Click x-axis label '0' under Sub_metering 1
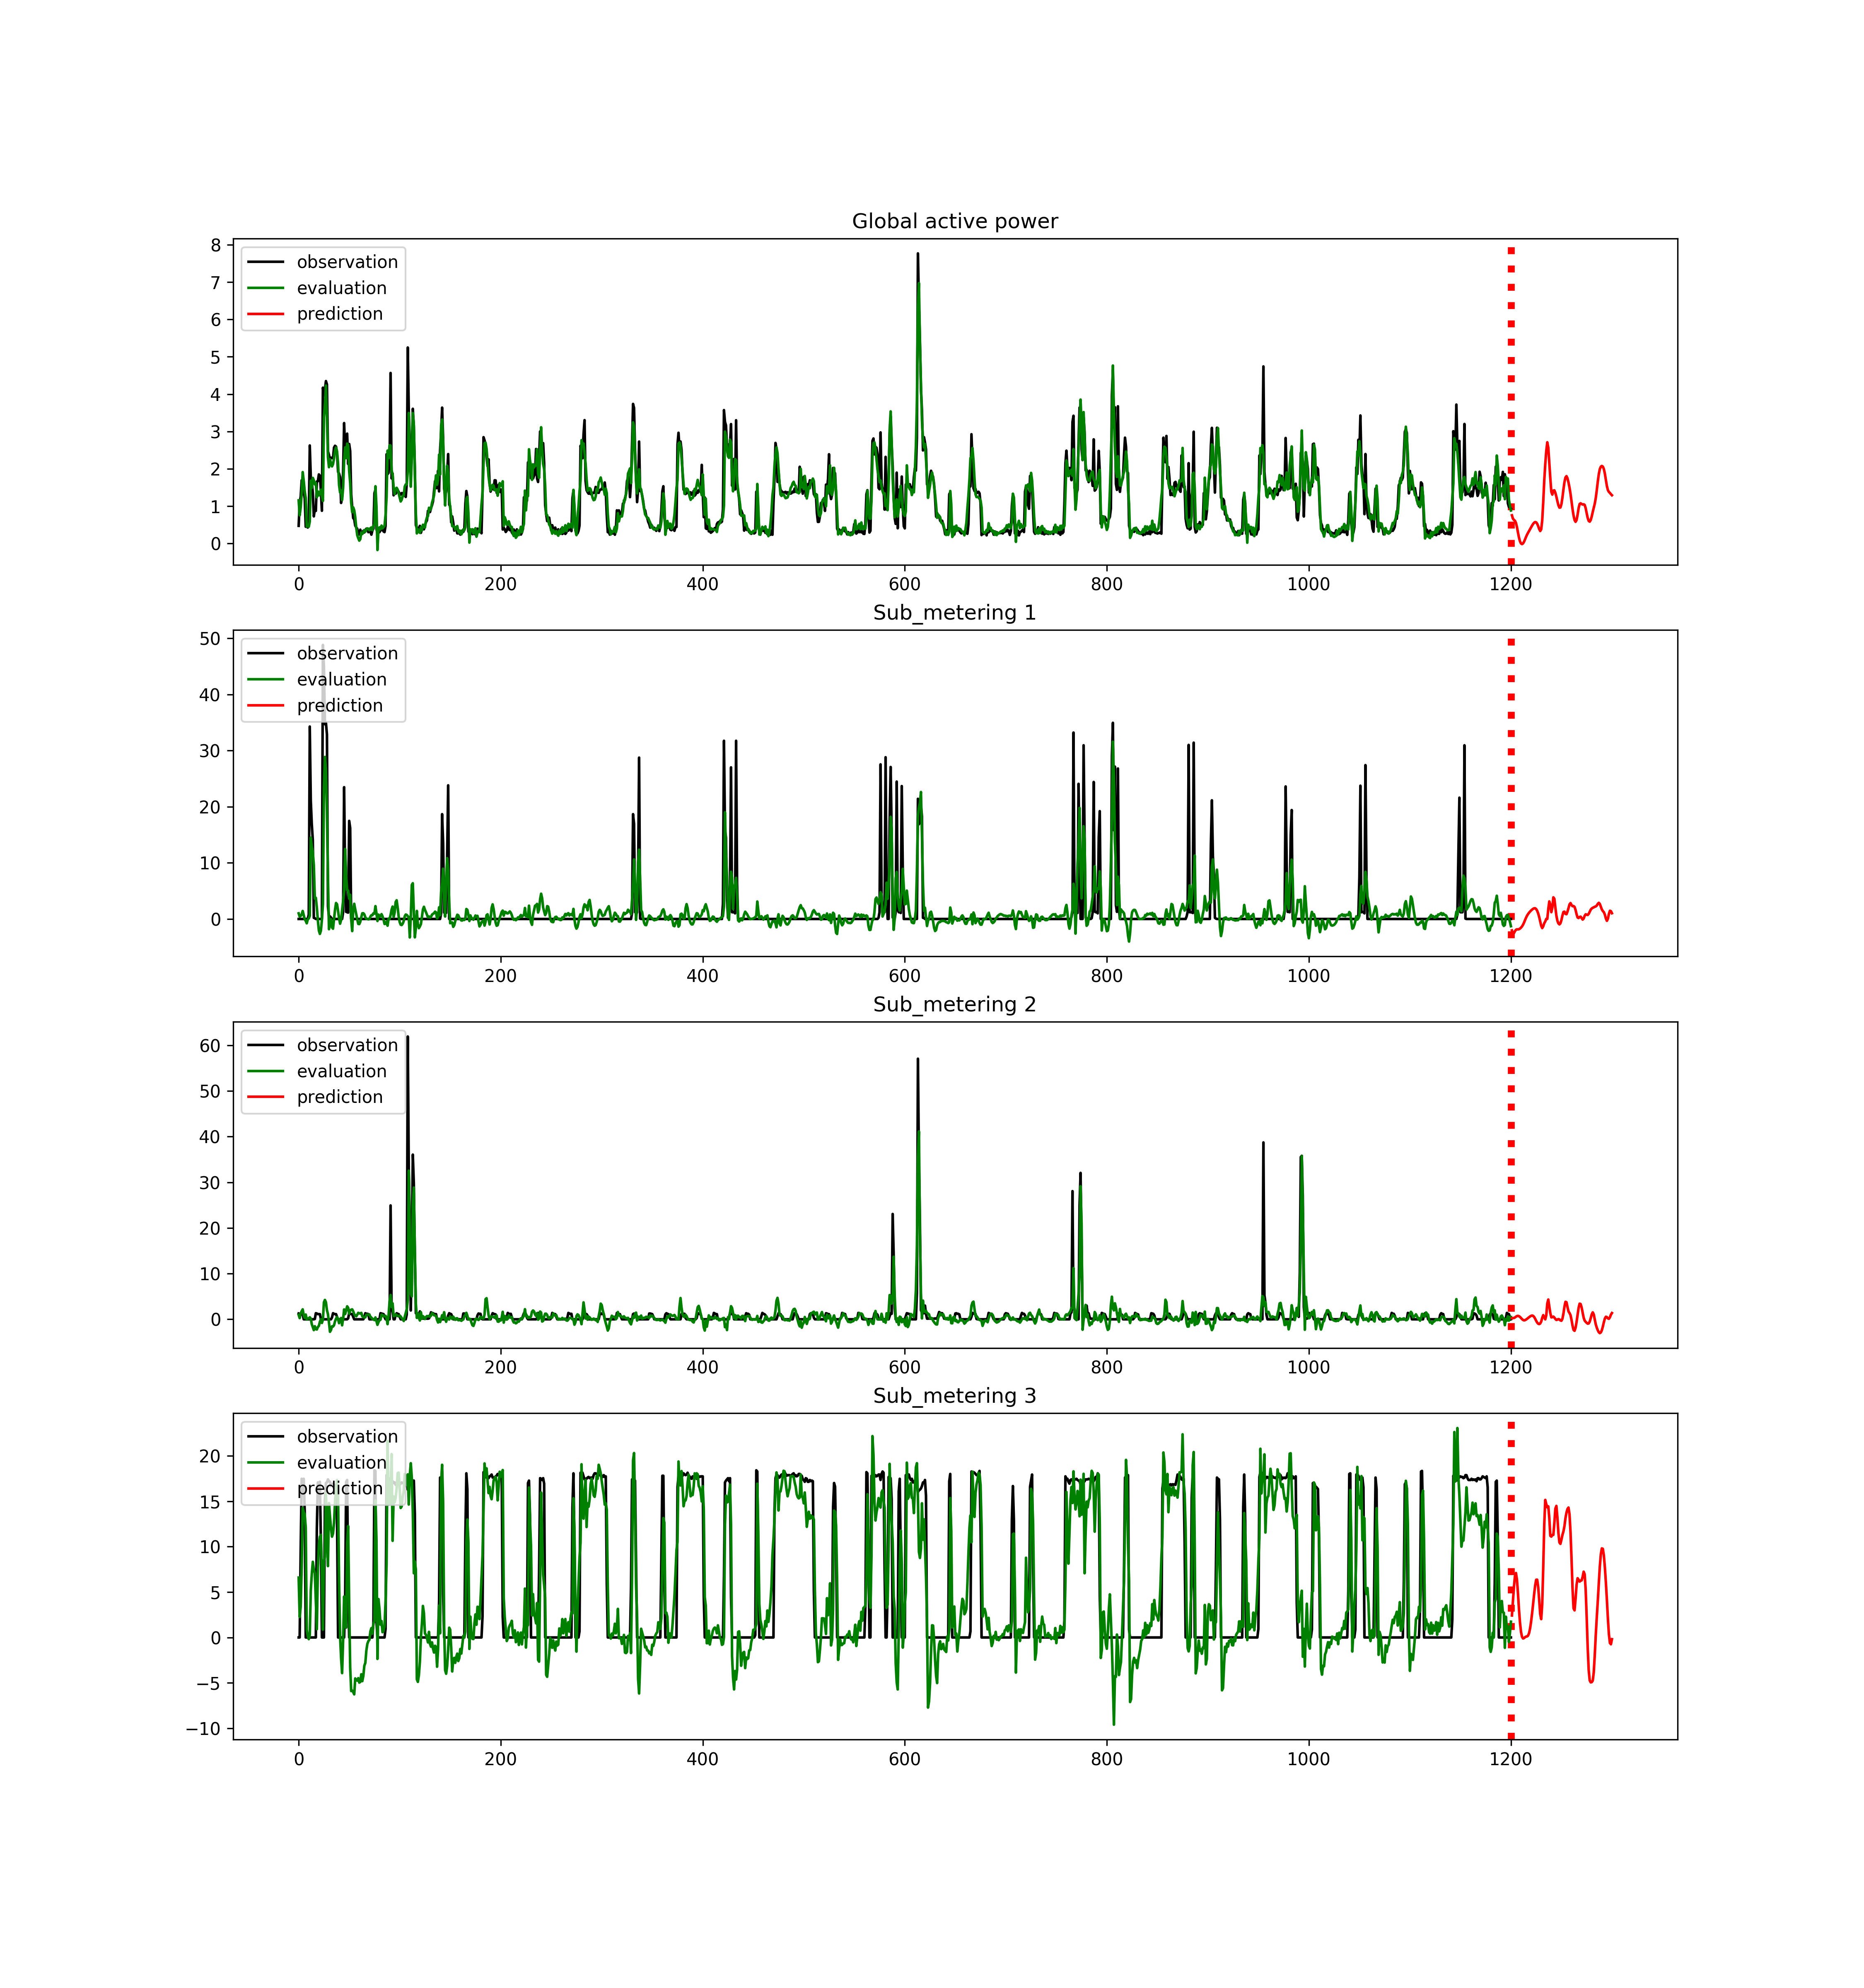The image size is (1864, 1988). pyautogui.click(x=299, y=976)
